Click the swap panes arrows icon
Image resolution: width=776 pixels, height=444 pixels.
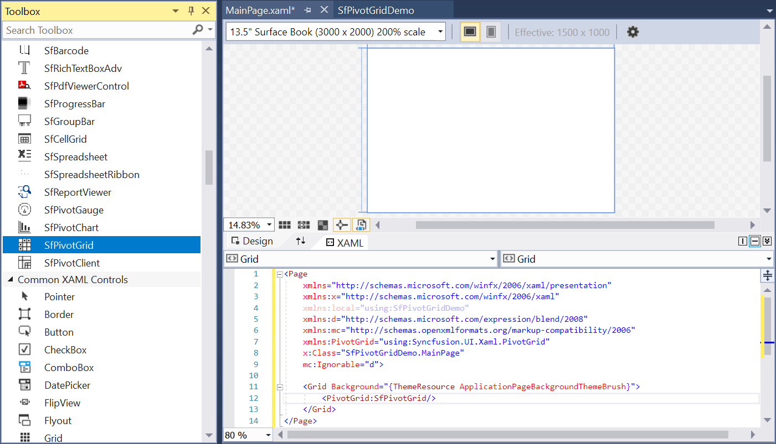(x=301, y=241)
